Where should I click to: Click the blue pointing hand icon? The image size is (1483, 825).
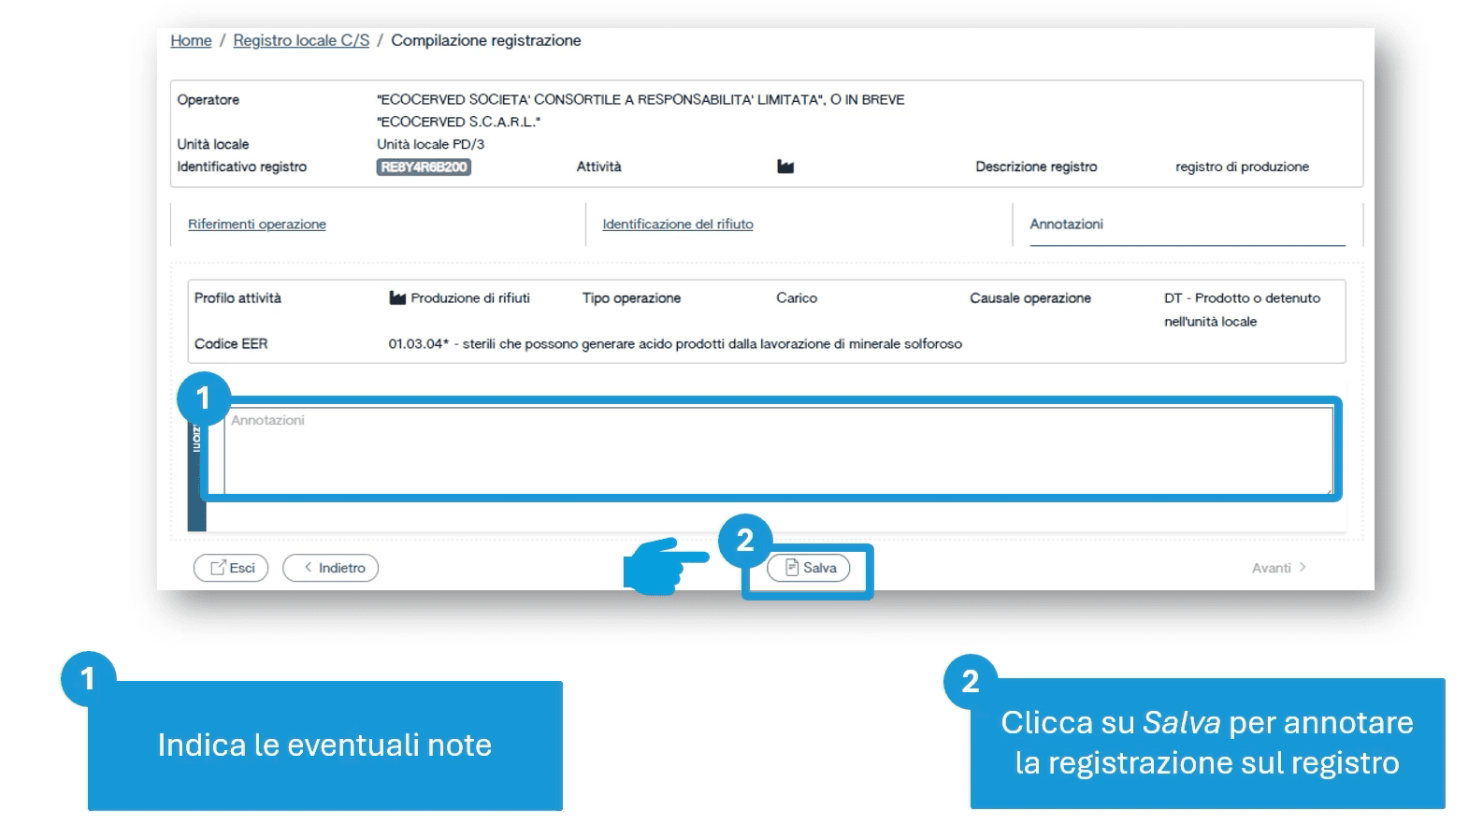[x=665, y=564]
